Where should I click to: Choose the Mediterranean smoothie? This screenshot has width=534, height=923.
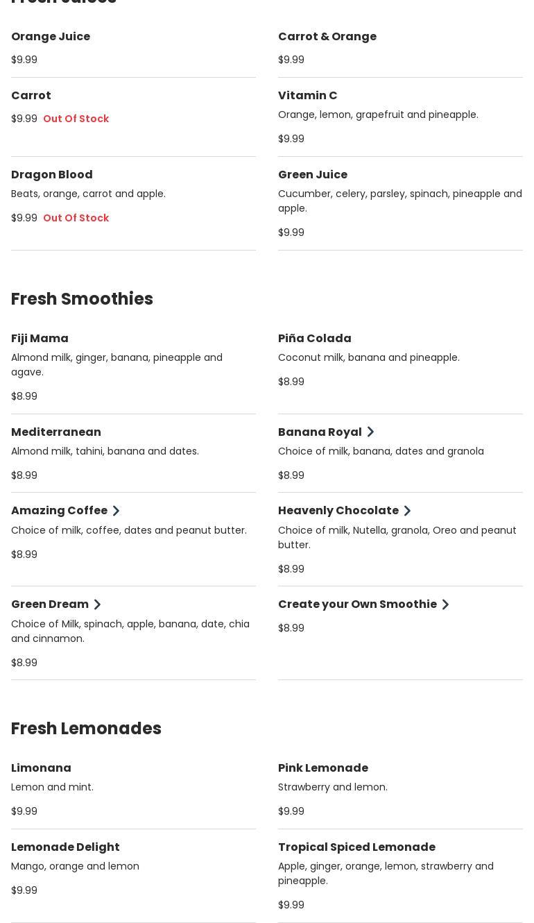[56, 432]
